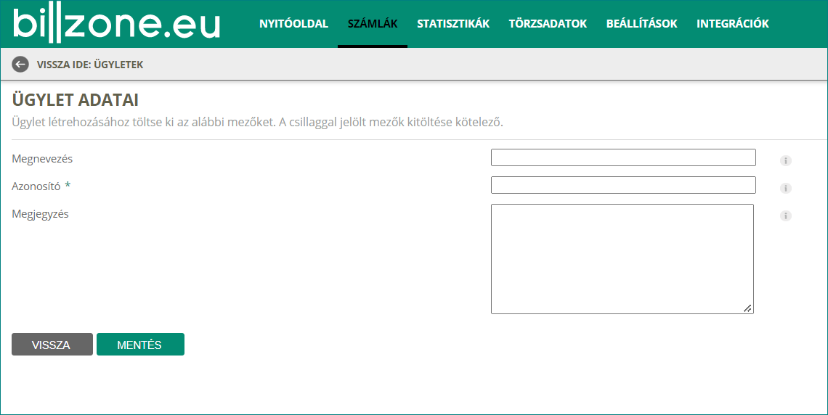
Task: Click the back arrow icon beside Vissza ide
Action: point(20,65)
